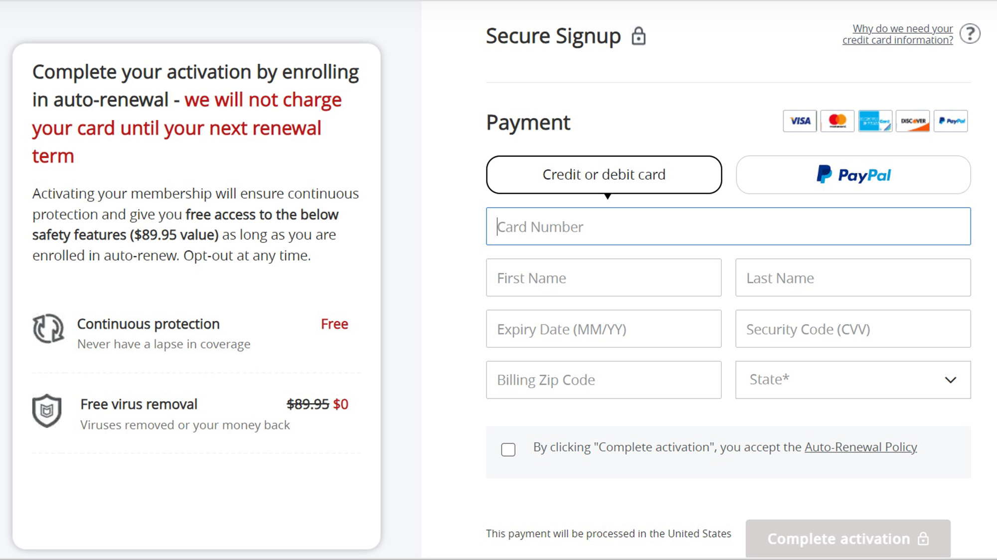Click the Continuous protection refresh icon

point(48,329)
